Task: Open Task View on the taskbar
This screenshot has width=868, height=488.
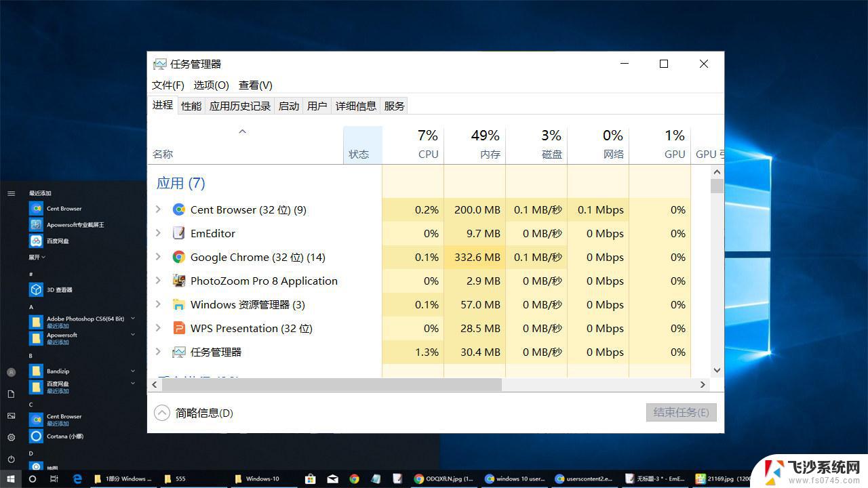Action: (x=54, y=479)
